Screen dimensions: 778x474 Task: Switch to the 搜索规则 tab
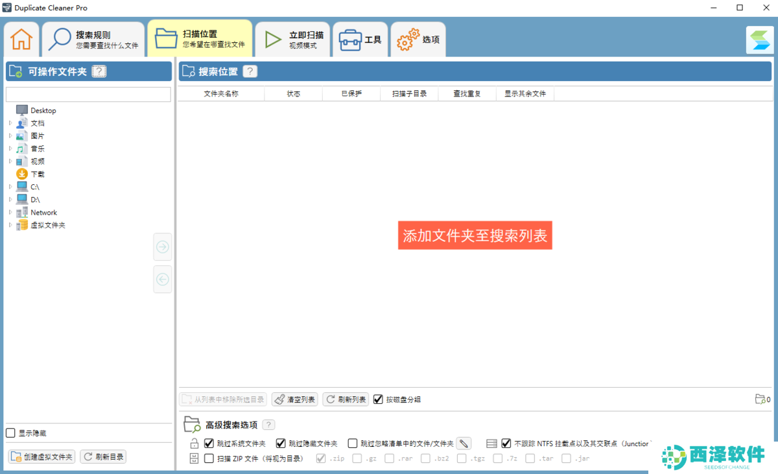[x=94, y=39]
